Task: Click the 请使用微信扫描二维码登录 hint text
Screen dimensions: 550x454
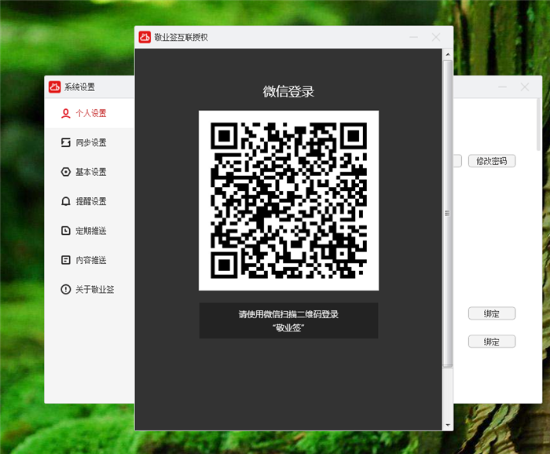Action: click(288, 314)
